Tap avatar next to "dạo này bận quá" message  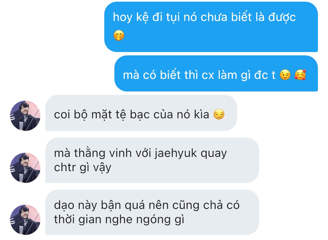click(x=25, y=220)
